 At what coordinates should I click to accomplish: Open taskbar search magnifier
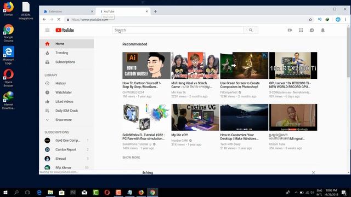click(x=16, y=192)
